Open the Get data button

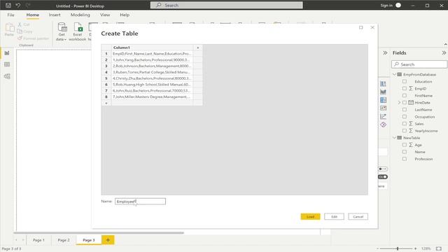(x=62, y=31)
